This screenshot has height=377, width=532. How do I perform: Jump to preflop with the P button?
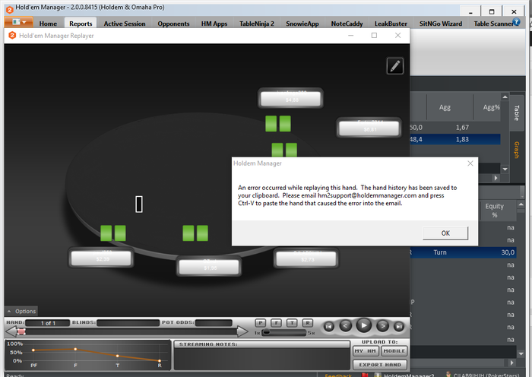point(260,323)
